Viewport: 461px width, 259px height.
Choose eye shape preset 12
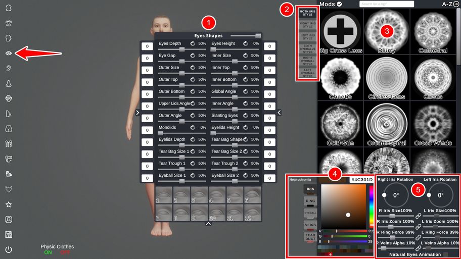click(x=253, y=213)
